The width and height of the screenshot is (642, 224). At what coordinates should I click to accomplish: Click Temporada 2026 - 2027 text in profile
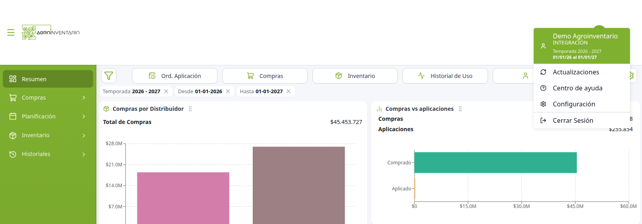[x=577, y=51]
